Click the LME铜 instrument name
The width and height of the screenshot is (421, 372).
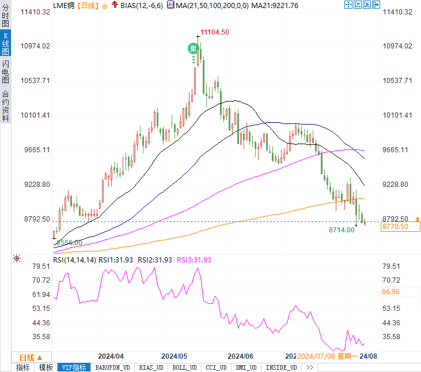(x=63, y=6)
